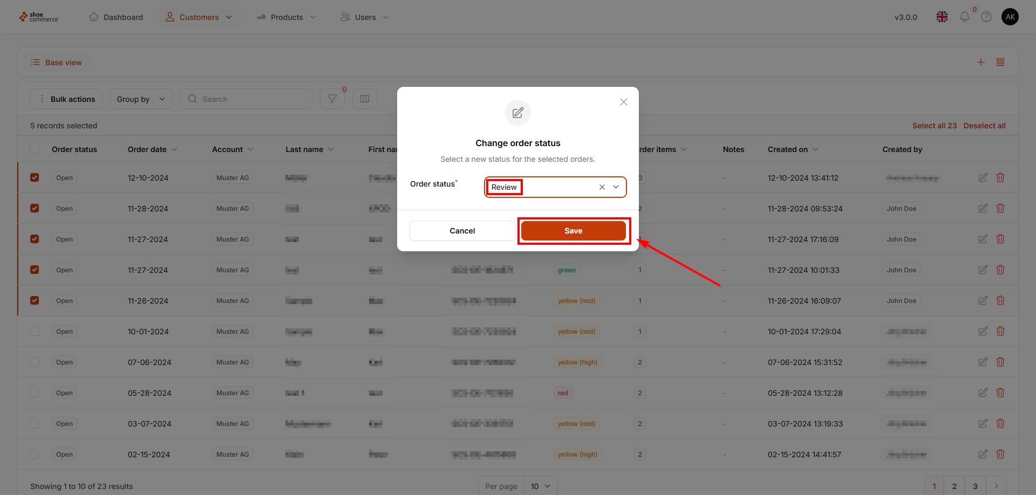Toggle the select-all header checkbox
Image resolution: width=1036 pixels, height=495 pixels.
[35, 149]
